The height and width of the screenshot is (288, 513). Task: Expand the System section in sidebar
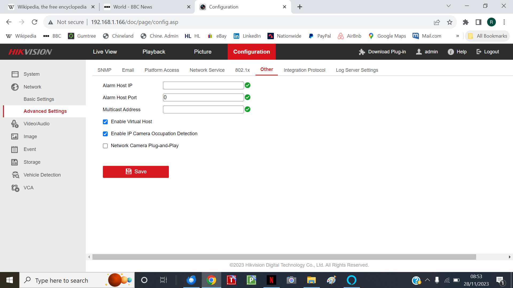(x=32, y=74)
